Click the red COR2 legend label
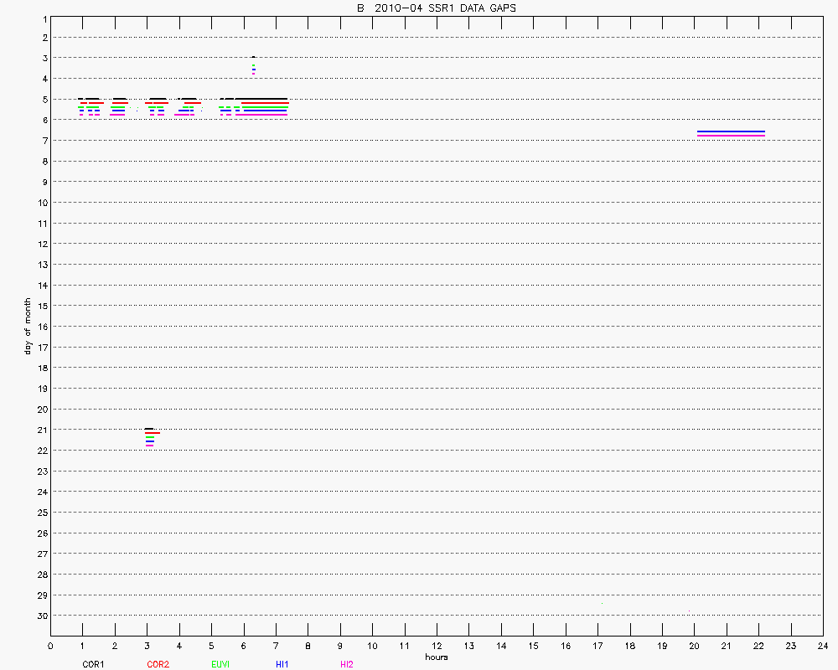838x670 pixels. pos(158,664)
